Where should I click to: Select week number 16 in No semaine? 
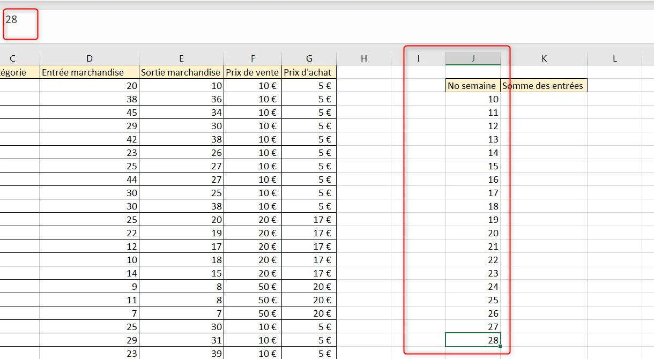[x=473, y=179]
